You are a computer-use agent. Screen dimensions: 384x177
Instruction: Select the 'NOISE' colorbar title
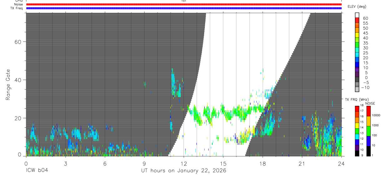(370, 103)
